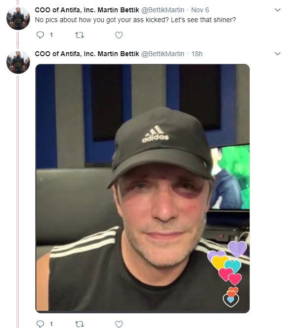This screenshot has height=328, width=286.
Task: Open the chevron menu on the 18h tweet
Action: [x=278, y=54]
